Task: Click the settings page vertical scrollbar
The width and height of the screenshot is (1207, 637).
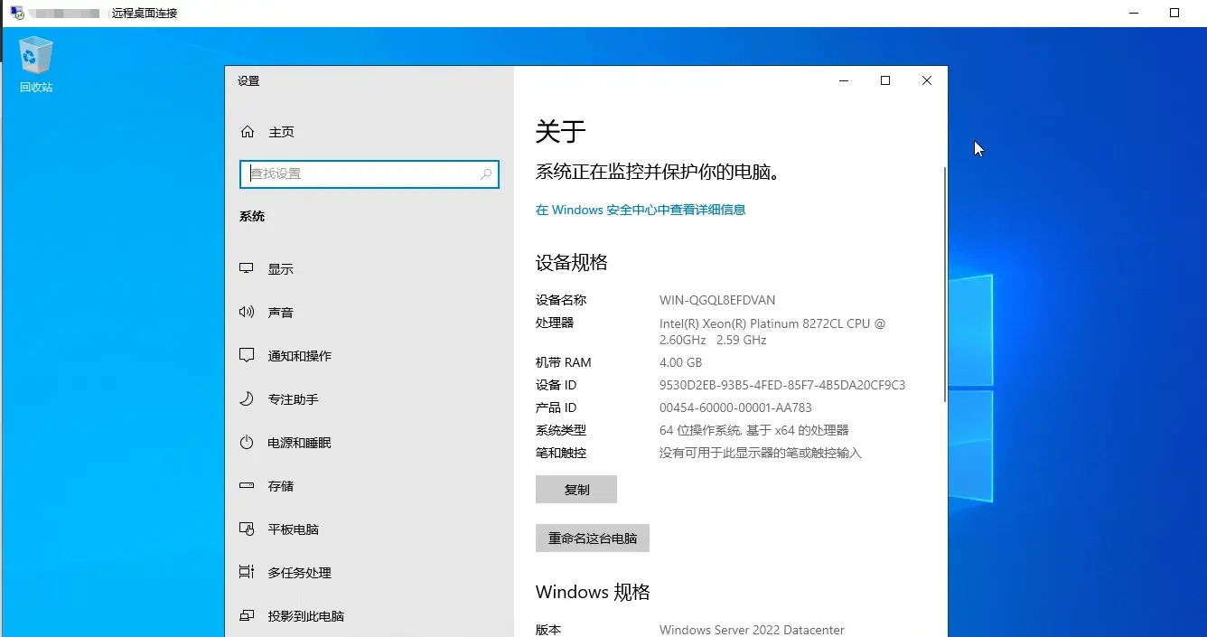Action: 944,285
